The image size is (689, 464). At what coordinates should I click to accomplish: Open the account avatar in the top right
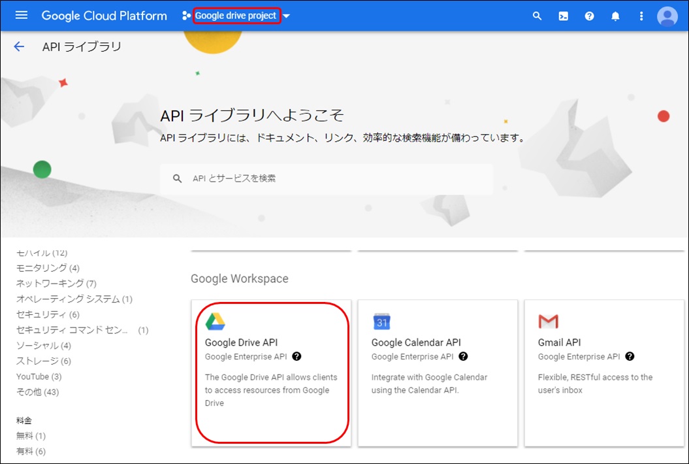667,16
